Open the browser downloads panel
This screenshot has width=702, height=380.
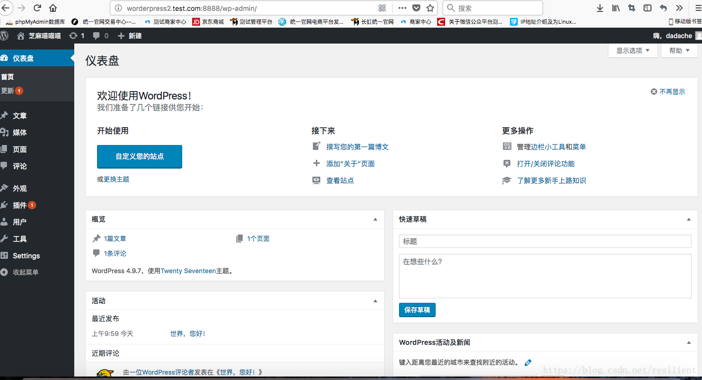[600, 8]
